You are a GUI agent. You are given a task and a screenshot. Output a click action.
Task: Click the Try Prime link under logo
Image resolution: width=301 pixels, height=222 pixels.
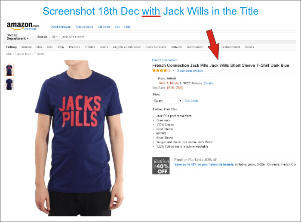coord(30,29)
